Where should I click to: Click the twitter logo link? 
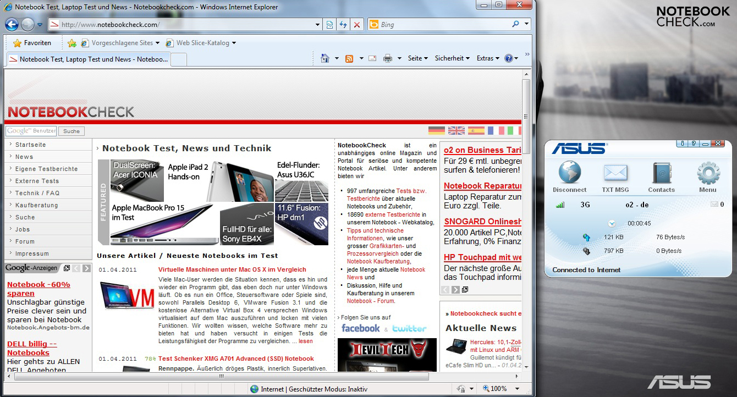pos(409,328)
